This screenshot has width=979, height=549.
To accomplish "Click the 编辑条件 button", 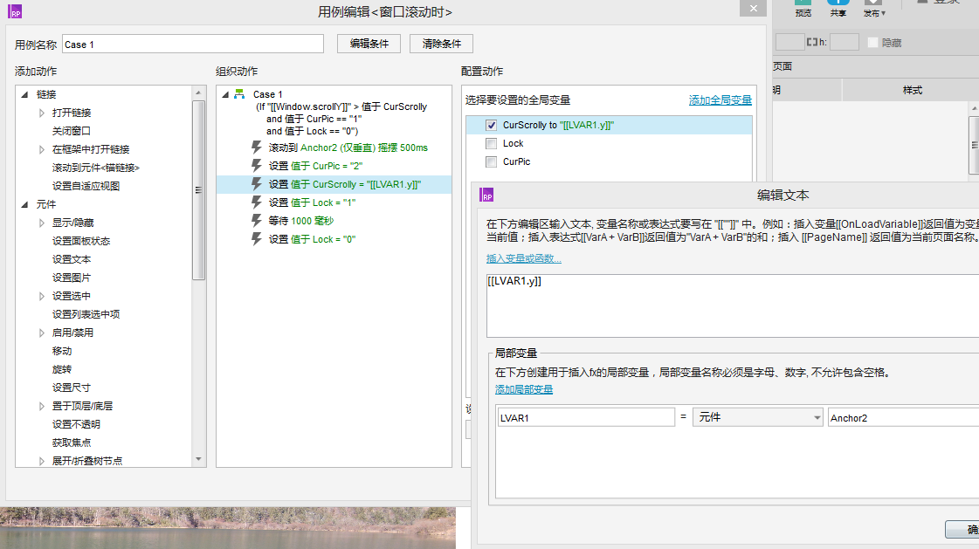I will click(369, 44).
